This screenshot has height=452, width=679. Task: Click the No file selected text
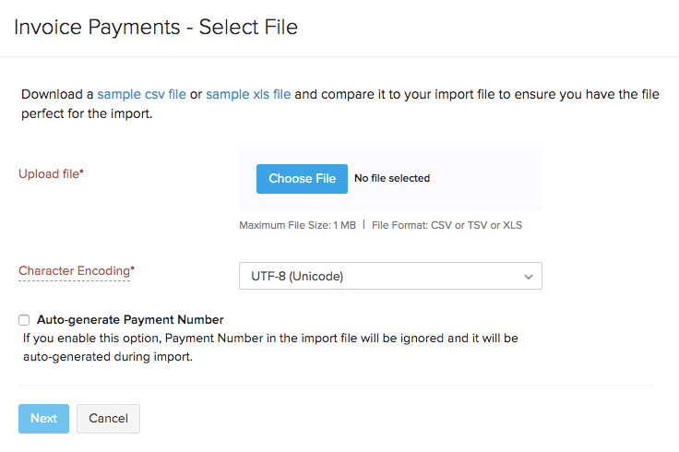[x=392, y=179]
